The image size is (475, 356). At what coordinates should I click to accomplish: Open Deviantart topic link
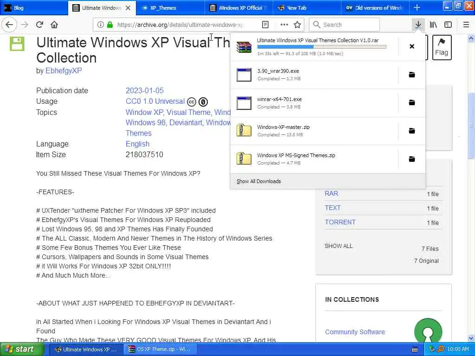click(x=186, y=122)
